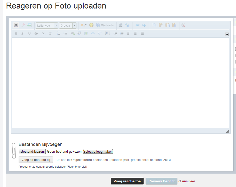Click the editor resize corner grip
236x187 pixels.
coord(227,132)
